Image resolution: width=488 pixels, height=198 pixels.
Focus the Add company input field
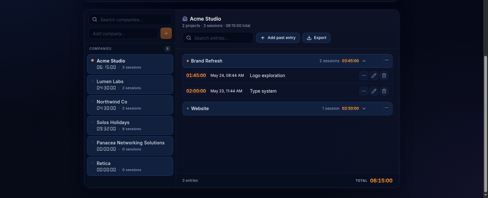[x=123, y=33]
